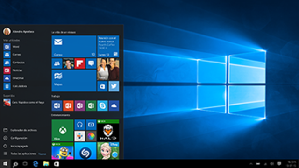
Task: Open the Excel tile in Trabajo group
Action: click(91, 106)
